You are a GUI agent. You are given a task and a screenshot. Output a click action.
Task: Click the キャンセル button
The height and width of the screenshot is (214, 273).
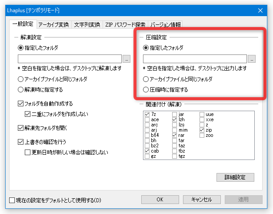(202, 200)
